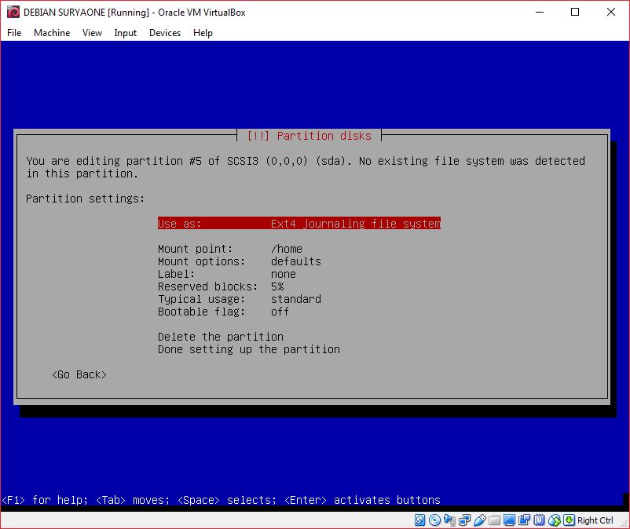Select the 'Mount point: /home' setting
Screen dimensions: 630x529
[230, 249]
